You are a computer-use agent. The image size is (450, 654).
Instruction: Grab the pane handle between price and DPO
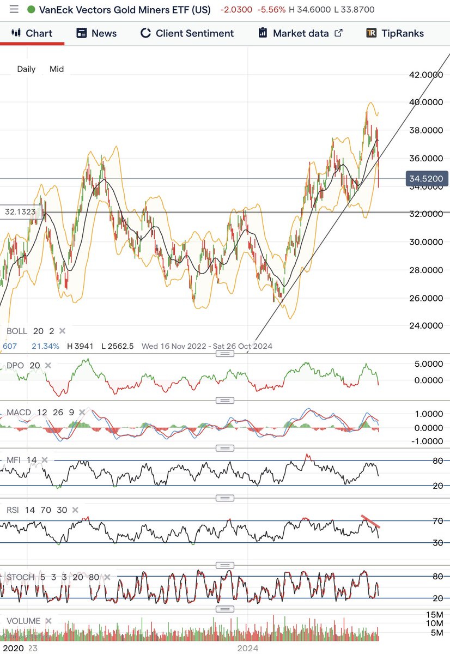pyautogui.click(x=225, y=353)
